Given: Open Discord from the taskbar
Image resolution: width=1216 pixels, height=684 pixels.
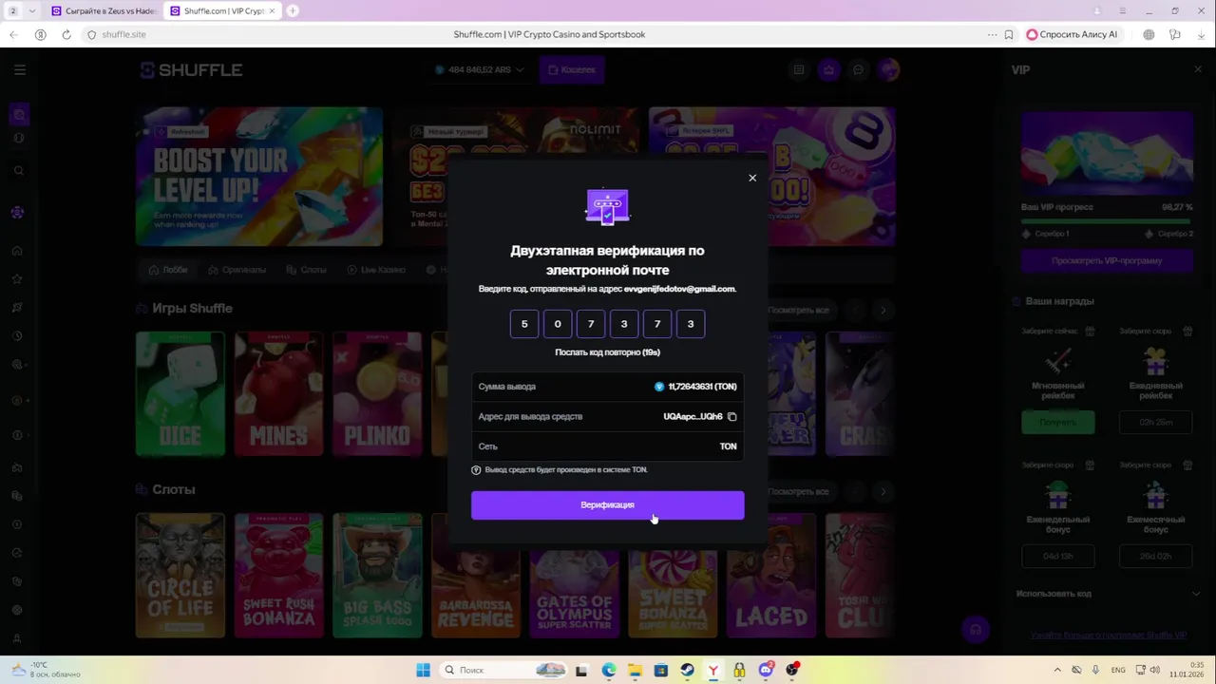Looking at the screenshot, I should point(766,670).
